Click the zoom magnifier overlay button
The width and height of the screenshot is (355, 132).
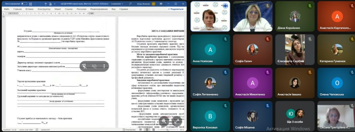[x=164, y=121]
